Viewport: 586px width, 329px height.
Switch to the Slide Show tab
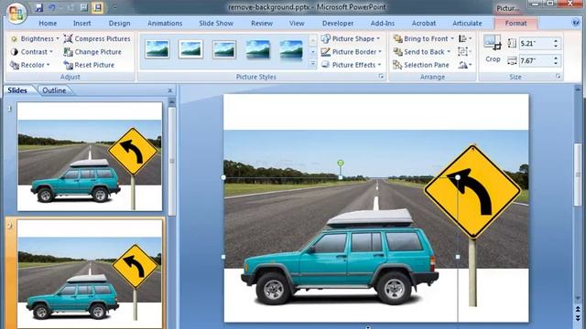(216, 23)
